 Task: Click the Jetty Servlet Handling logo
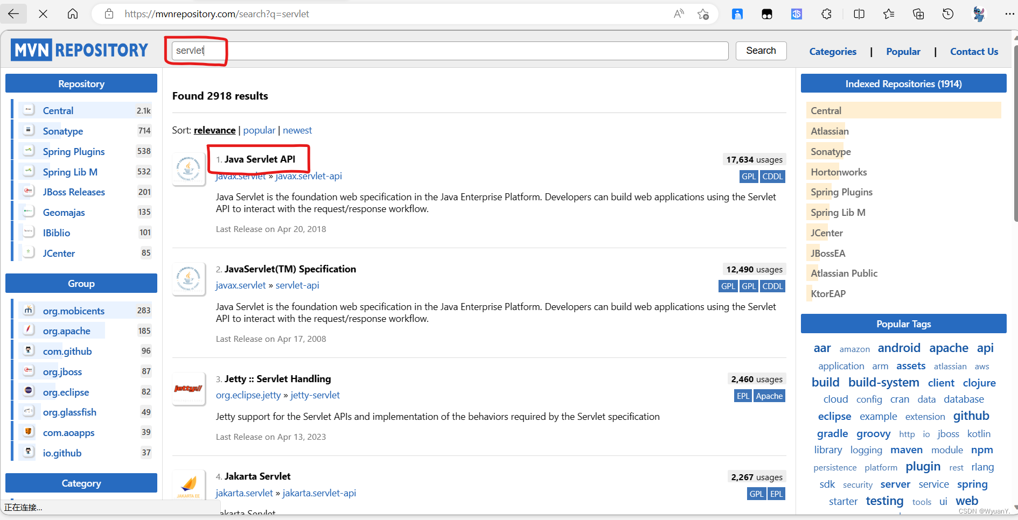[x=189, y=388]
